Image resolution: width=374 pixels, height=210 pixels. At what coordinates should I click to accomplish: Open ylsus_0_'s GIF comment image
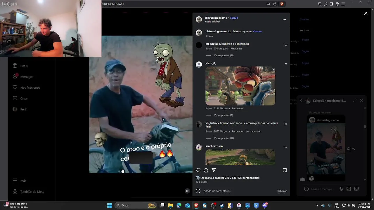pos(240,86)
